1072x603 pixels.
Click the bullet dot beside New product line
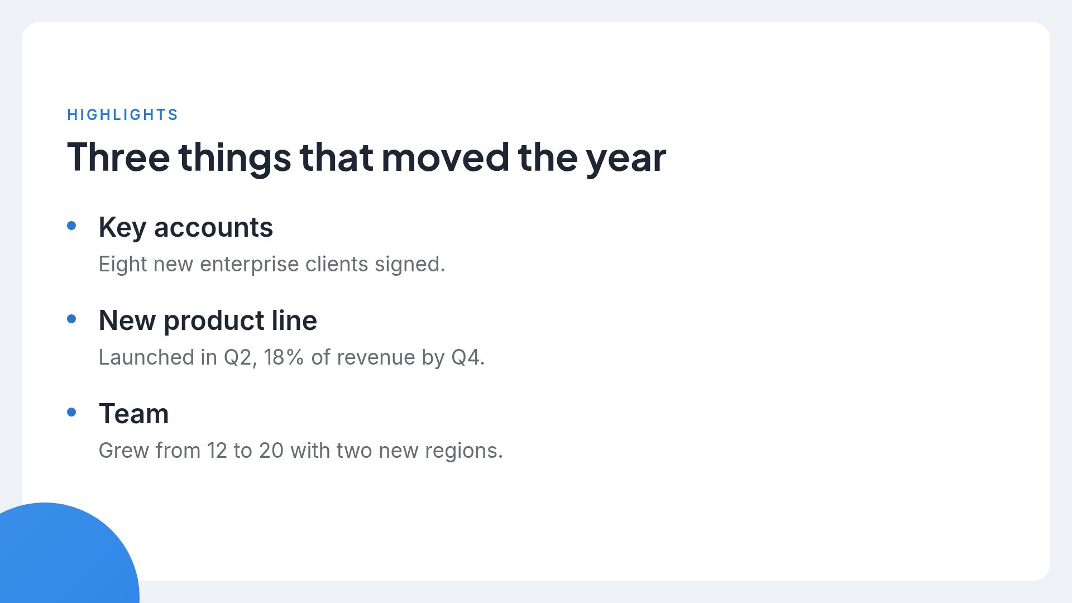(71, 319)
